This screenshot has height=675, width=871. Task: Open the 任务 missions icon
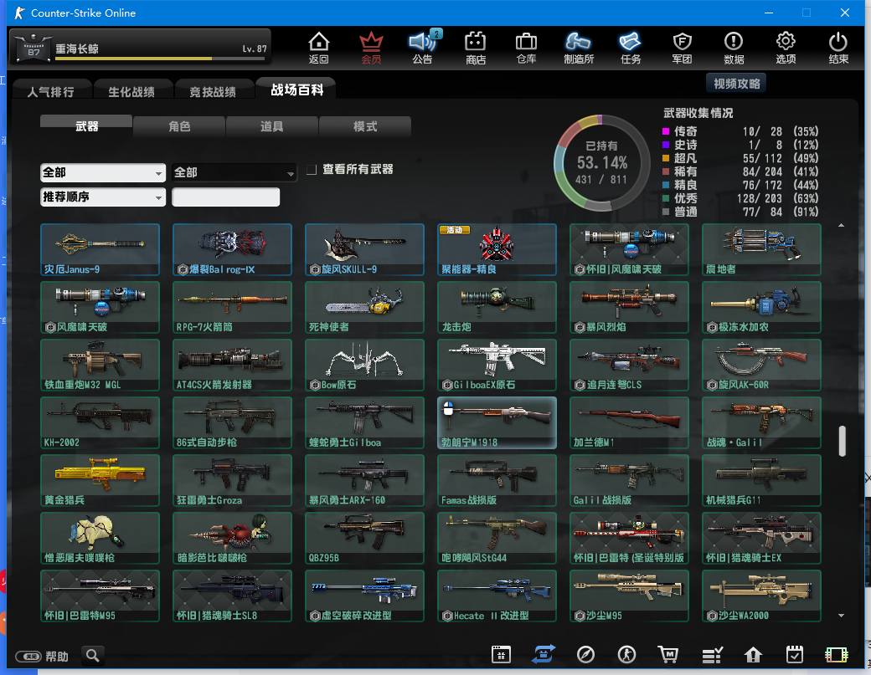click(x=631, y=48)
